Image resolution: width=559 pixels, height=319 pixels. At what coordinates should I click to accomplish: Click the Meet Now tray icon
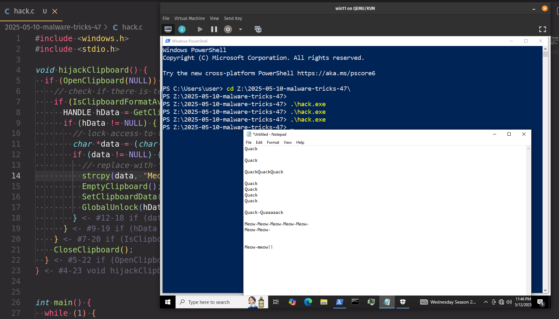pyautogui.click(x=494, y=302)
